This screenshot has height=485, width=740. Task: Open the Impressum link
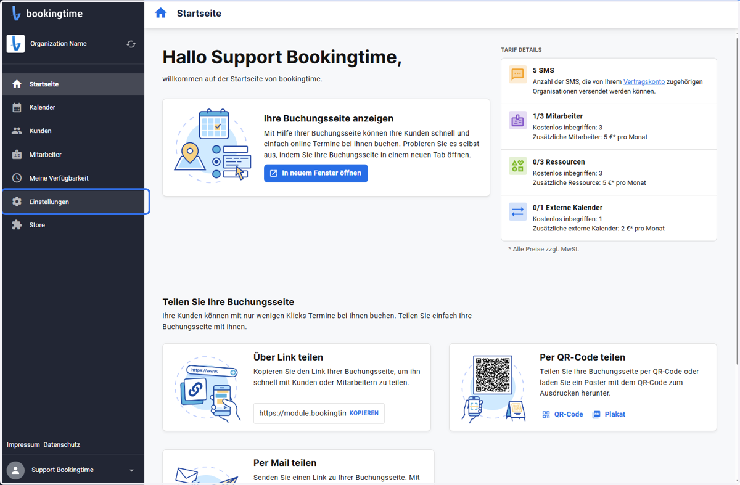pyautogui.click(x=23, y=444)
